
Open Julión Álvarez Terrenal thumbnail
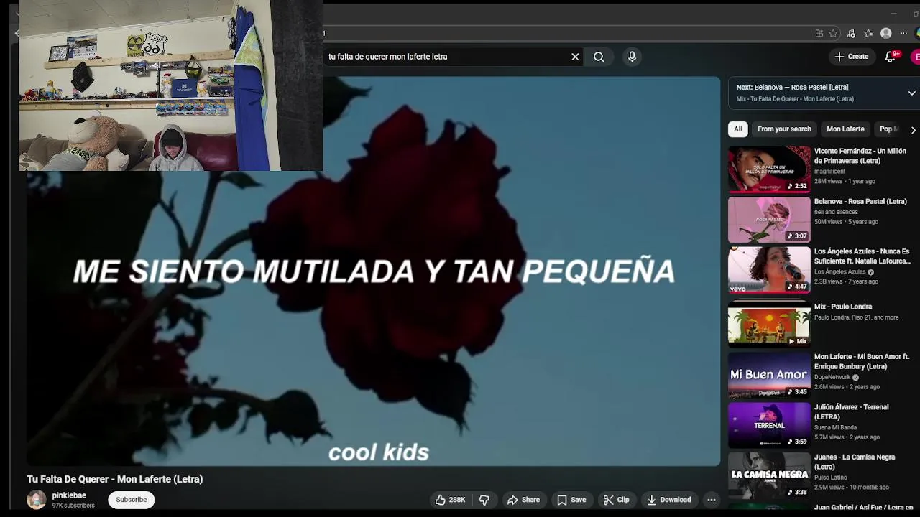(x=769, y=425)
